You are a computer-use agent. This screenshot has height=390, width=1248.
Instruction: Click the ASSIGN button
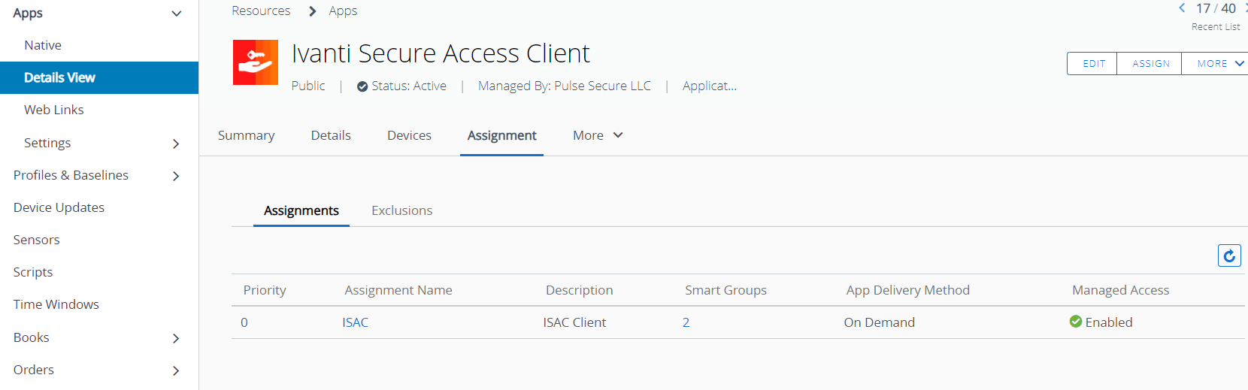[1150, 64]
